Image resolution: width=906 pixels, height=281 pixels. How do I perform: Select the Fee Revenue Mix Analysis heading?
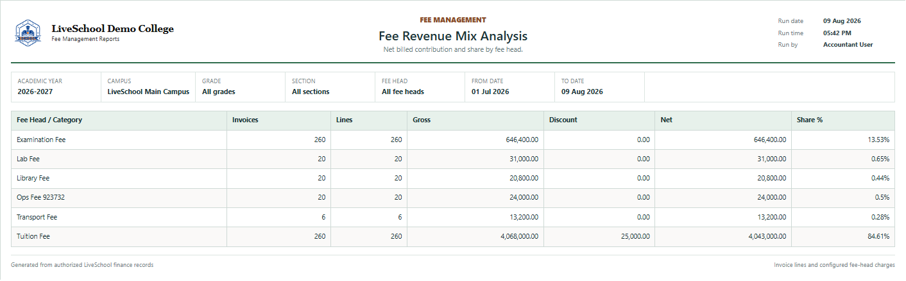(x=453, y=36)
